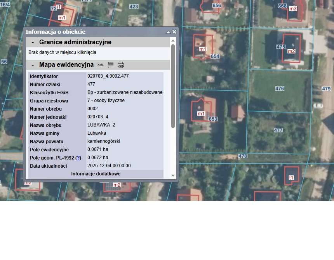Click building label t1 on the map
The width and height of the screenshot is (334, 260).
[291, 178]
